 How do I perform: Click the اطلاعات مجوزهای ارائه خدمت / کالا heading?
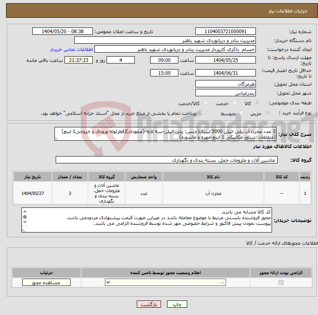point(282,243)
